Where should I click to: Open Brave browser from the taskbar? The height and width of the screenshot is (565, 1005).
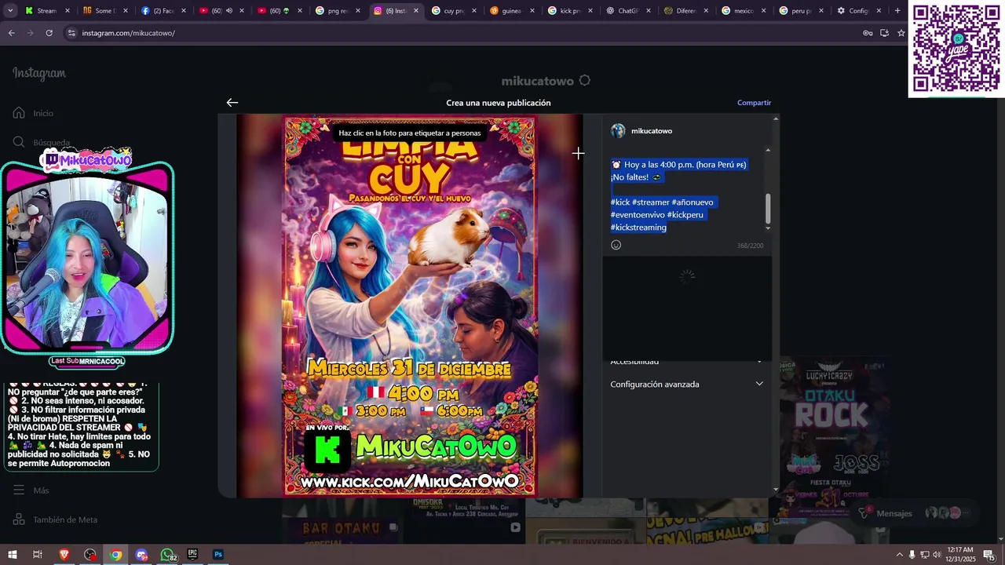click(64, 555)
